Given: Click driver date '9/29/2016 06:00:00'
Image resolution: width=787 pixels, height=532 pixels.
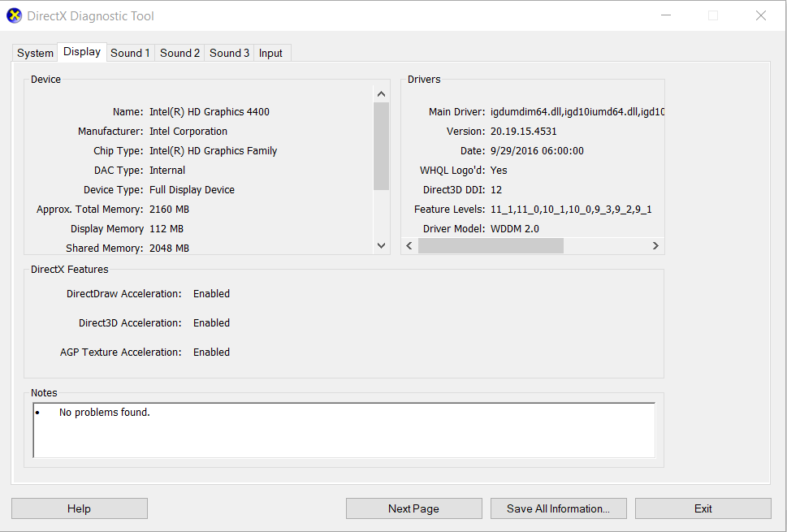Looking at the screenshot, I should 537,151.
